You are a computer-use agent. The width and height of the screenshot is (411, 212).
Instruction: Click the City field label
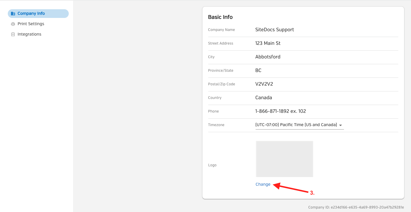[x=211, y=57]
